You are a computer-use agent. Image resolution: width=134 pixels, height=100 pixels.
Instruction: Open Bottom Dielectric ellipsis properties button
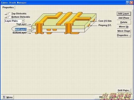pyautogui.click(x=6, y=17)
